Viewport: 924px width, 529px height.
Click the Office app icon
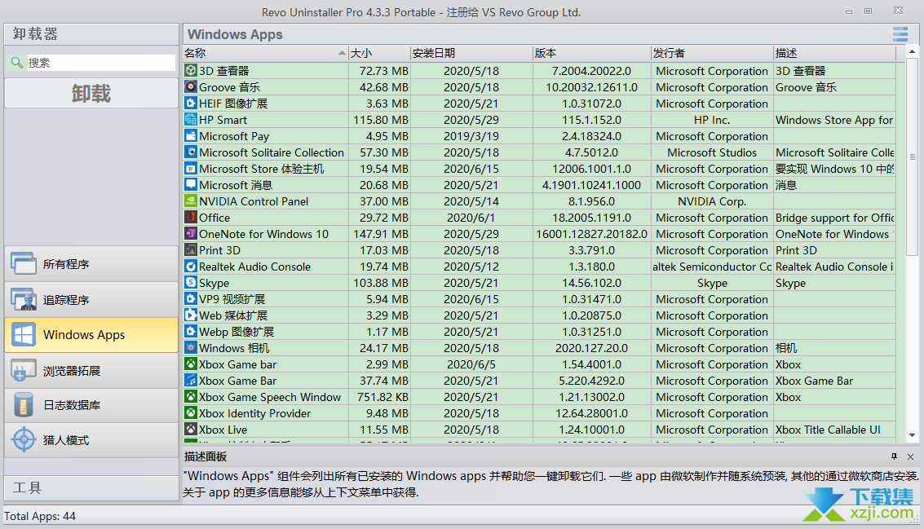pyautogui.click(x=191, y=218)
